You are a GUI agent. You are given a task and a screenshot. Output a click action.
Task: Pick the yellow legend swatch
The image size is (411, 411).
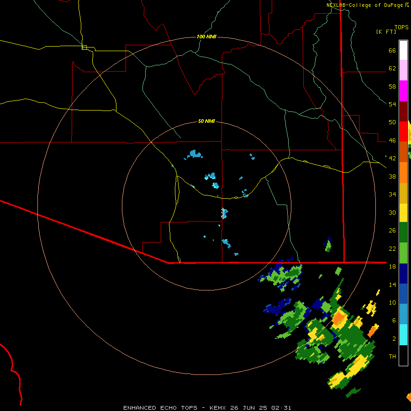403,213
